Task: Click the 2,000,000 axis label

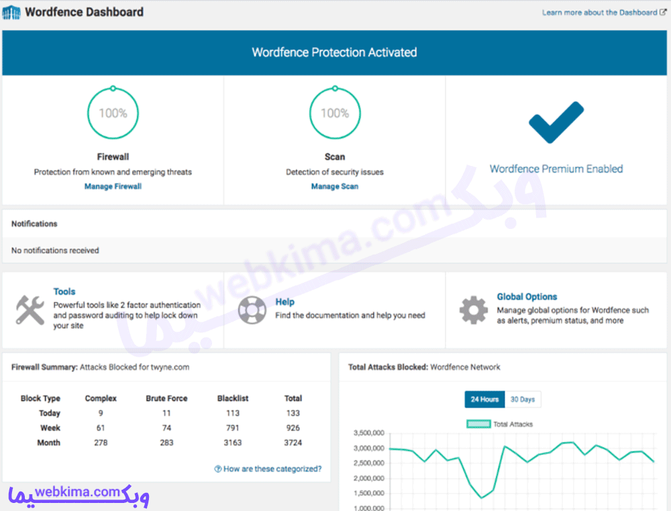Action: point(368,478)
